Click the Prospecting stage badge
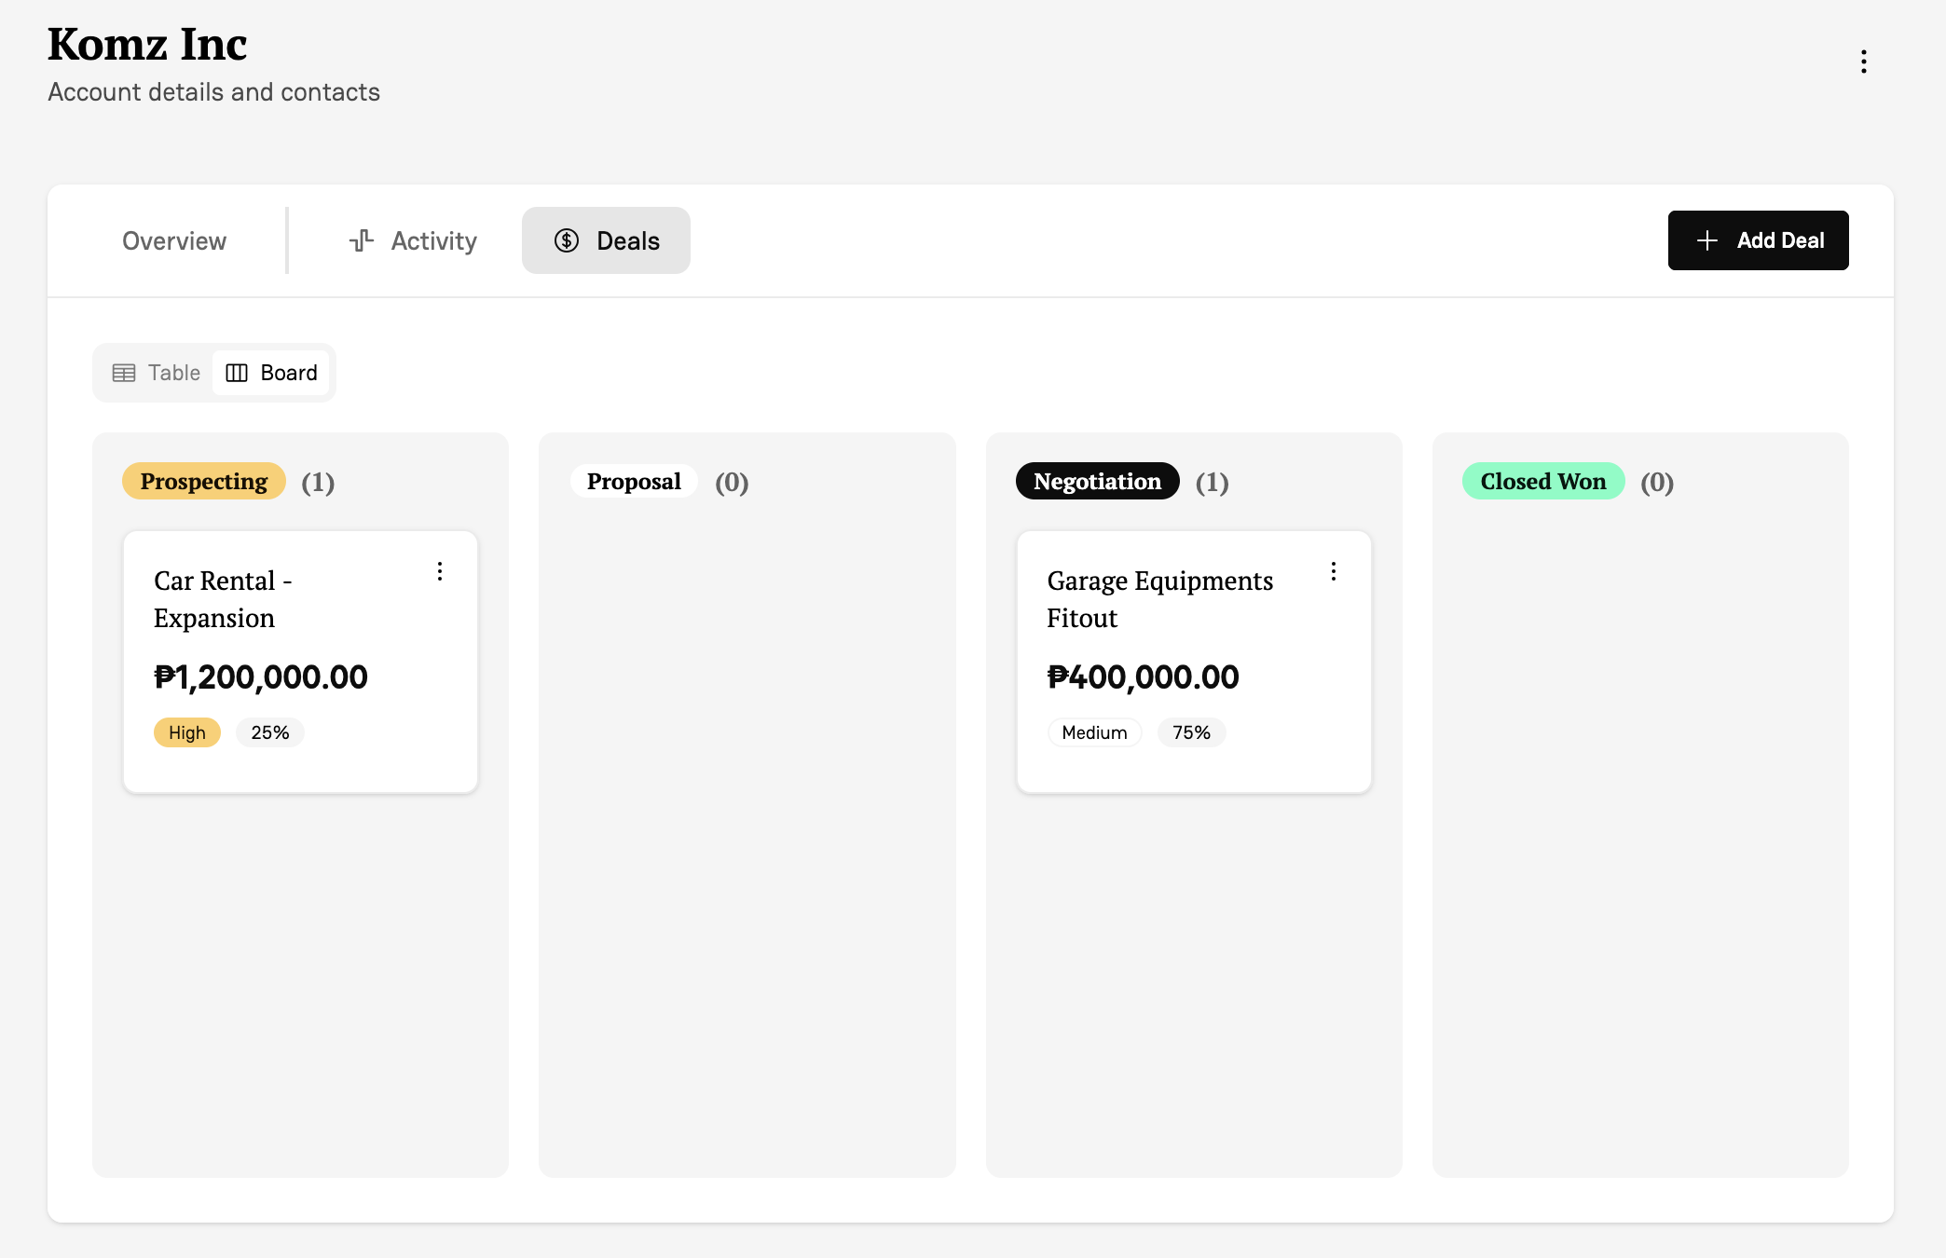1946x1258 pixels. (202, 482)
